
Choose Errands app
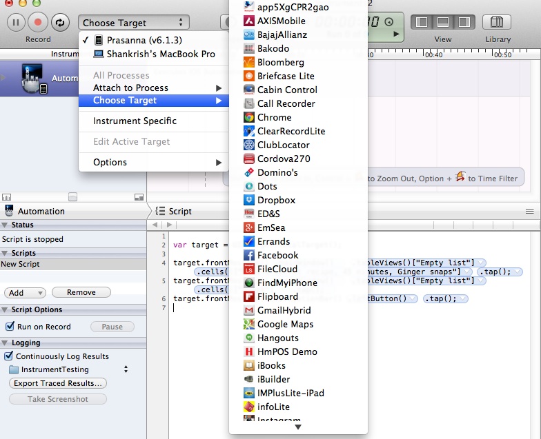(x=298, y=241)
